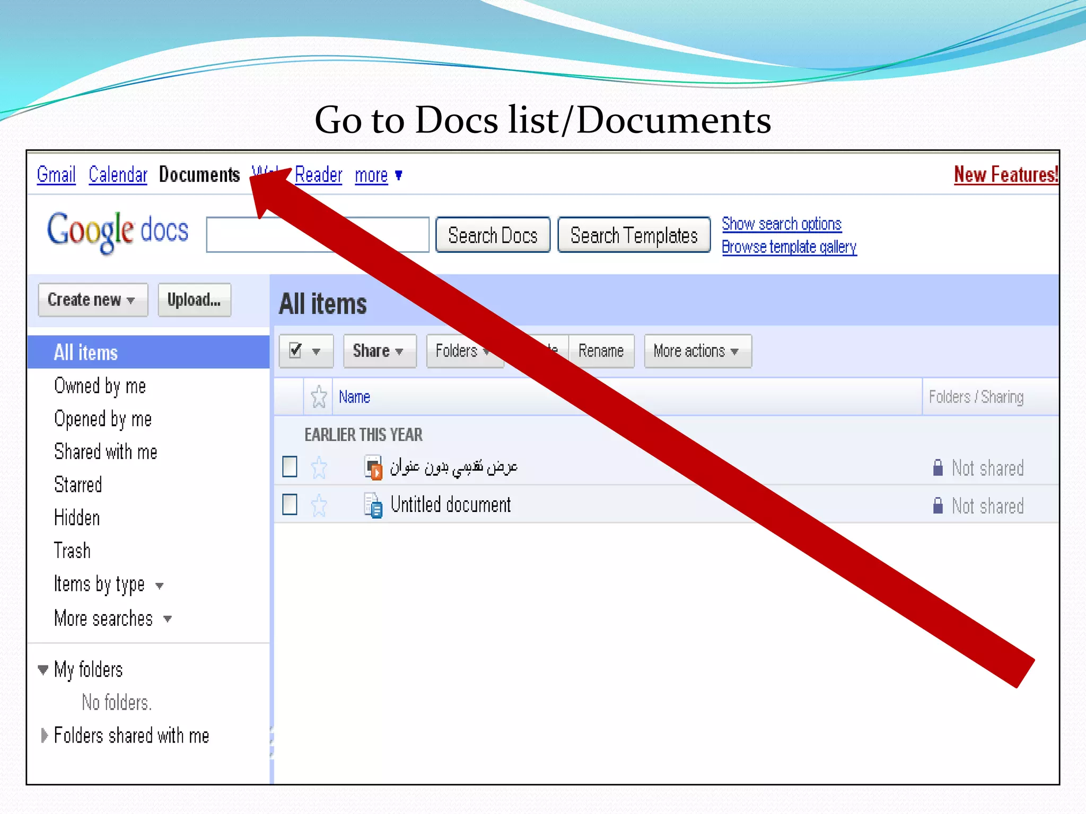Star the Untitled document row
Viewport: 1086px width, 814px height.
pyautogui.click(x=319, y=505)
